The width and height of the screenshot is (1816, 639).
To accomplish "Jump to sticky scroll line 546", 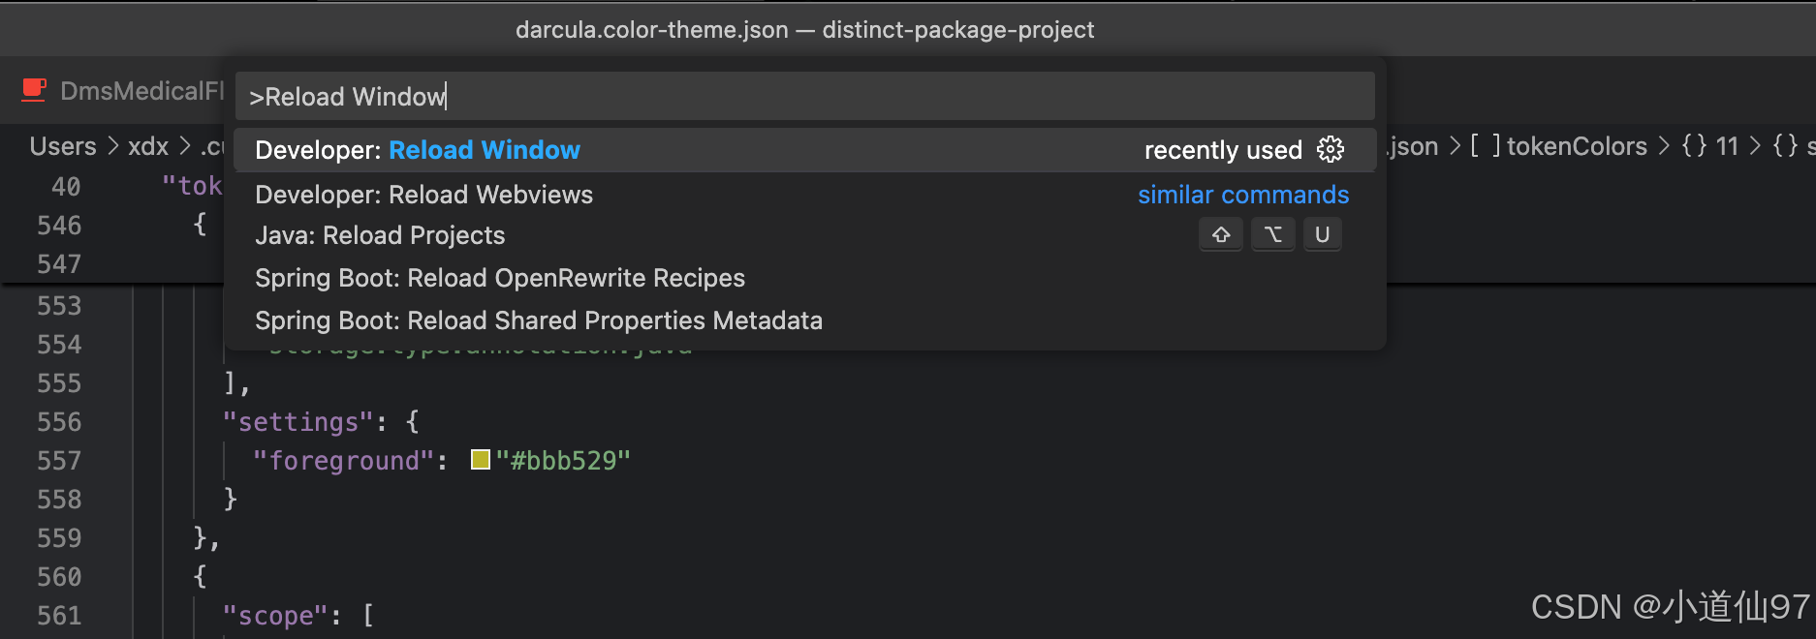I will (x=59, y=226).
